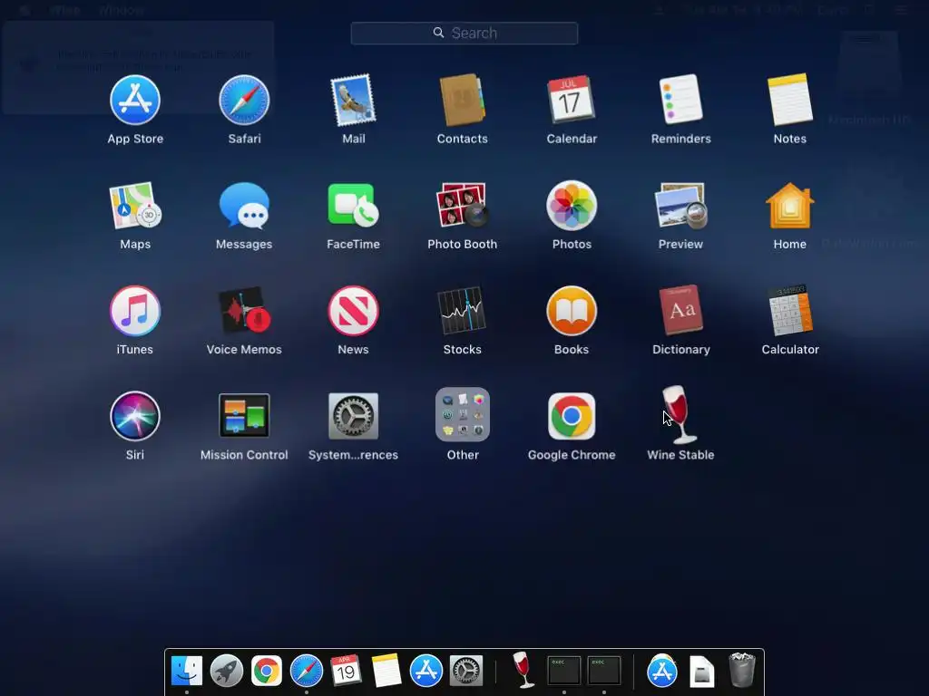Open the Books app
This screenshot has height=696, width=929.
pyautogui.click(x=572, y=311)
